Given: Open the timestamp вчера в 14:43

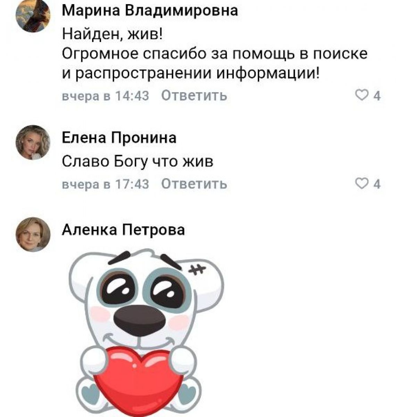Looking at the screenshot, I should [105, 96].
